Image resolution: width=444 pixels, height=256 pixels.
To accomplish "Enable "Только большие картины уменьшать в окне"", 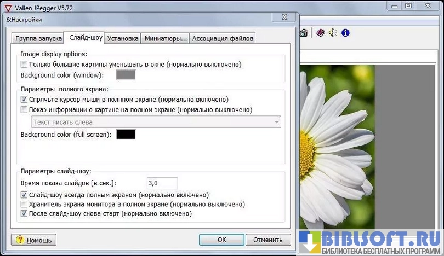I will click(24, 65).
